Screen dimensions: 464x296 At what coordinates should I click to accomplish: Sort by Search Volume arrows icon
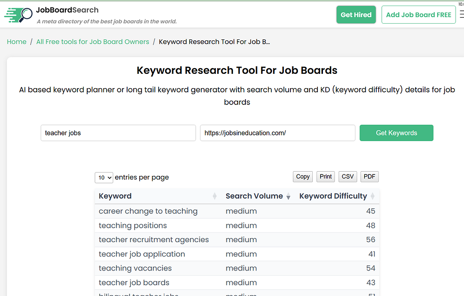point(288,196)
